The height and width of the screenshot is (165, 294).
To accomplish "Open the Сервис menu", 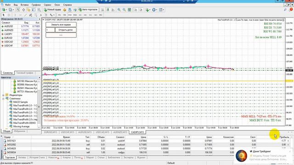I will (x=48, y=5).
